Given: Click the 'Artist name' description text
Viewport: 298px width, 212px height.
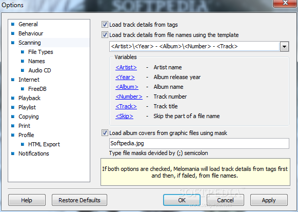Looking at the screenshot, I should click(168, 67).
